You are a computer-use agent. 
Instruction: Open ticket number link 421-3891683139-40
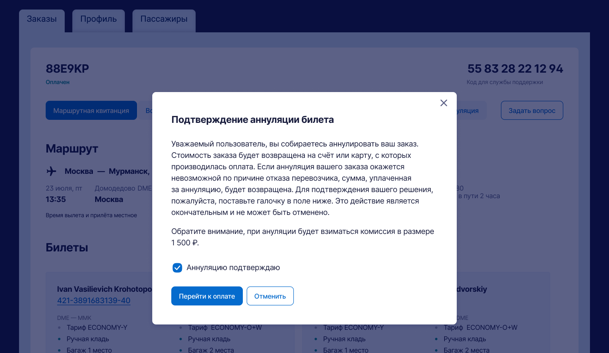[94, 301]
